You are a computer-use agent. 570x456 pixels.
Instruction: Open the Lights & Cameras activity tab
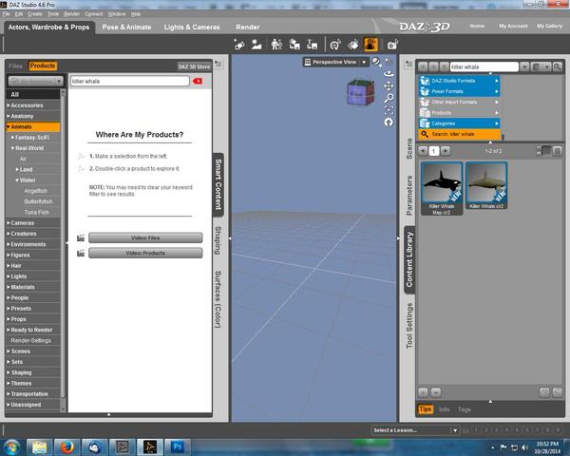[192, 28]
